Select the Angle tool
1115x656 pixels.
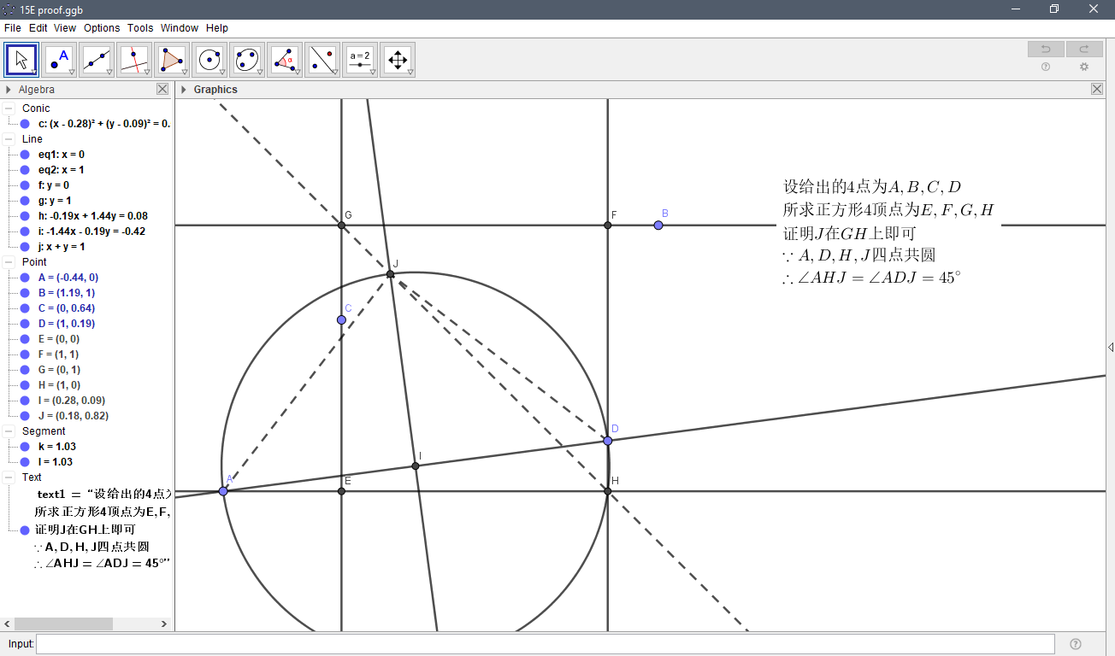click(284, 59)
